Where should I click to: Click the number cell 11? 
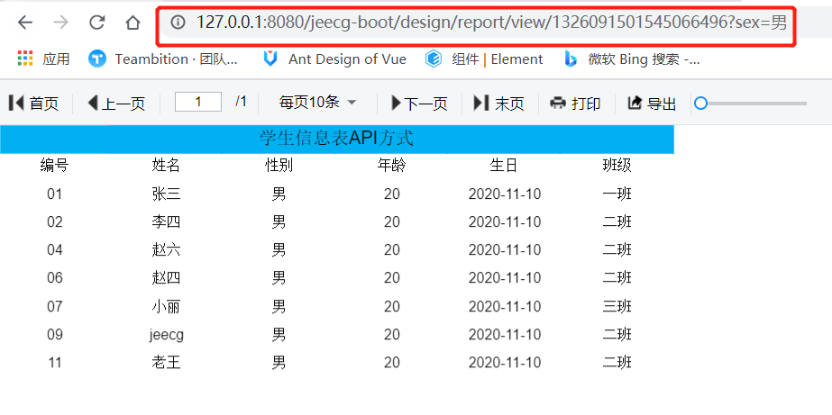pos(55,363)
